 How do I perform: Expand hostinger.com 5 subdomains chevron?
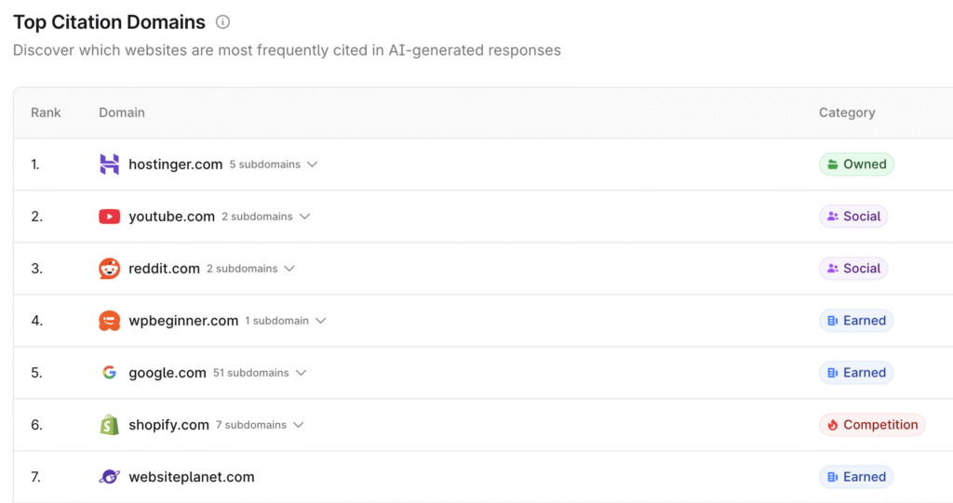312,165
